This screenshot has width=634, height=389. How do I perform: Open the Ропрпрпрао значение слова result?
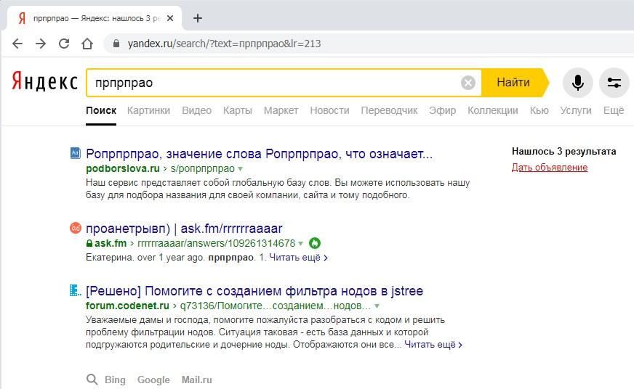(259, 154)
